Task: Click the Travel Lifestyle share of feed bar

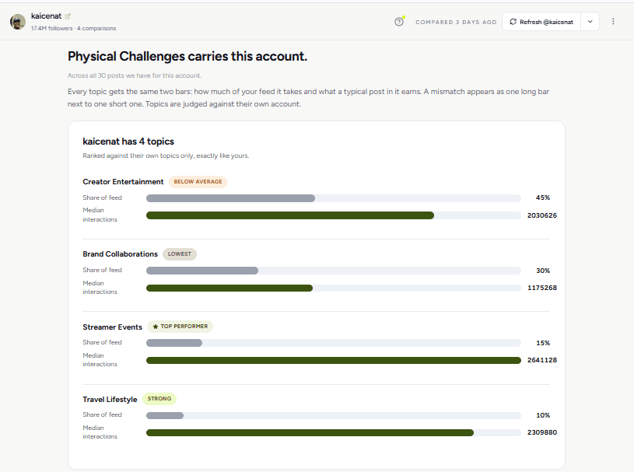Action: point(334,415)
